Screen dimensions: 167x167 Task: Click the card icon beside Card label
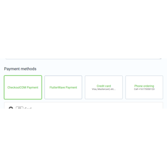pyautogui.click(x=19, y=108)
